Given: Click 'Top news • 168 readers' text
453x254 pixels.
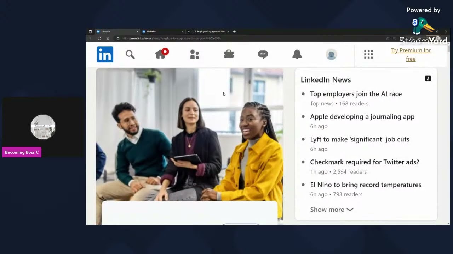Looking at the screenshot, I should [339, 104].
